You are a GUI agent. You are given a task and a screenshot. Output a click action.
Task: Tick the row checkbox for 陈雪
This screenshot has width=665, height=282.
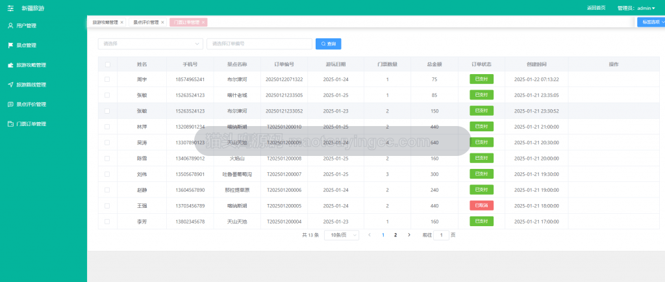click(107, 158)
